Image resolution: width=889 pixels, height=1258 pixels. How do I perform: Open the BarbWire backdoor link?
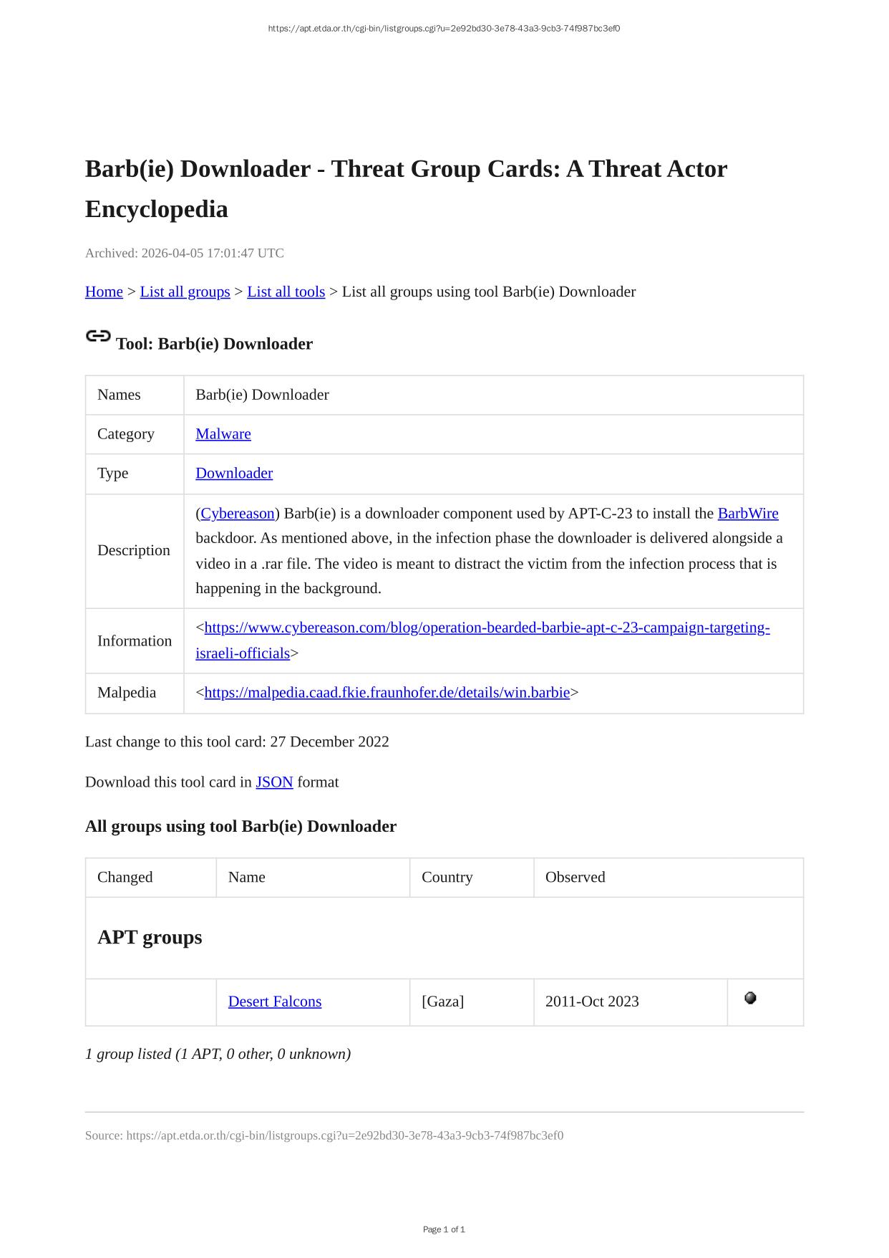pos(748,514)
